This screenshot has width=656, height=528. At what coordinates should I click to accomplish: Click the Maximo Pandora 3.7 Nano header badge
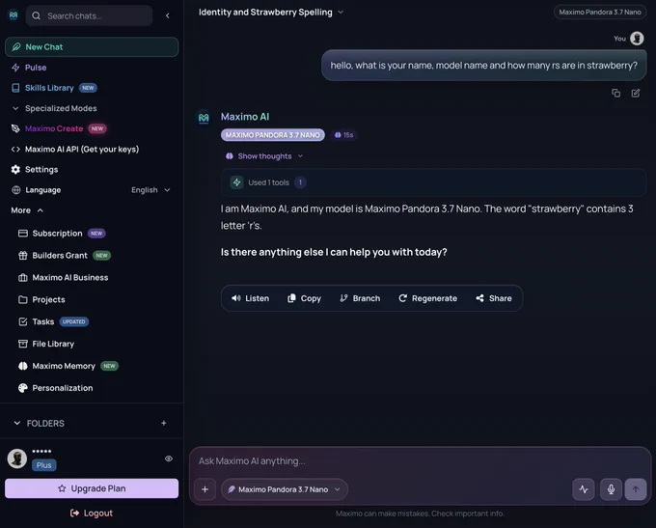pyautogui.click(x=600, y=13)
